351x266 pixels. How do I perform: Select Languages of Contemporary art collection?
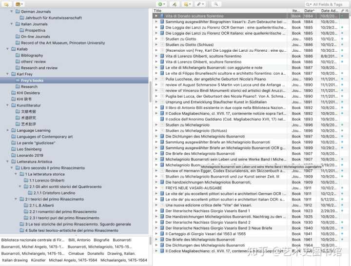44,137
